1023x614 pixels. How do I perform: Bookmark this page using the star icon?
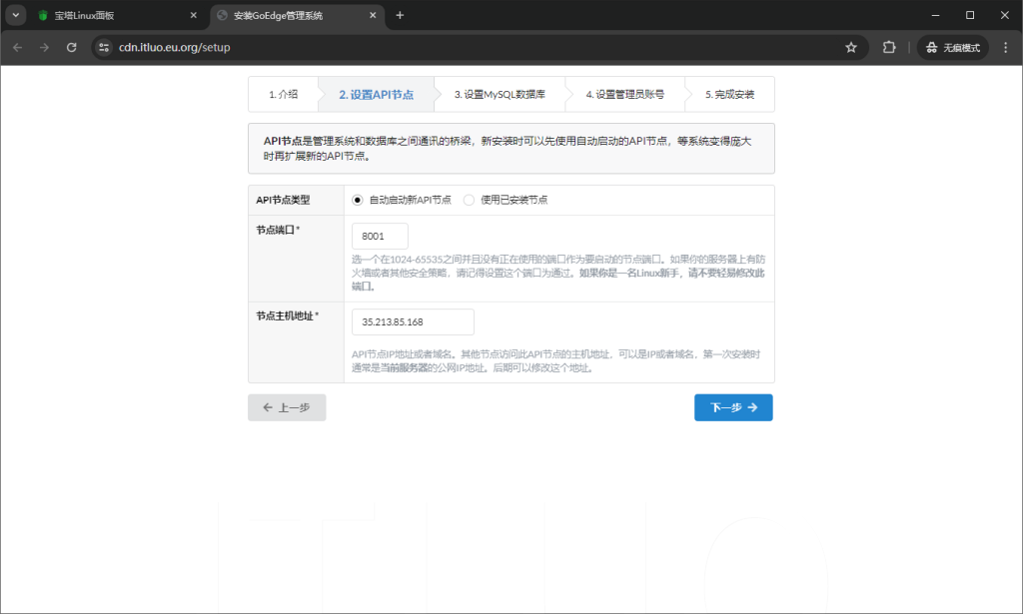pos(850,46)
